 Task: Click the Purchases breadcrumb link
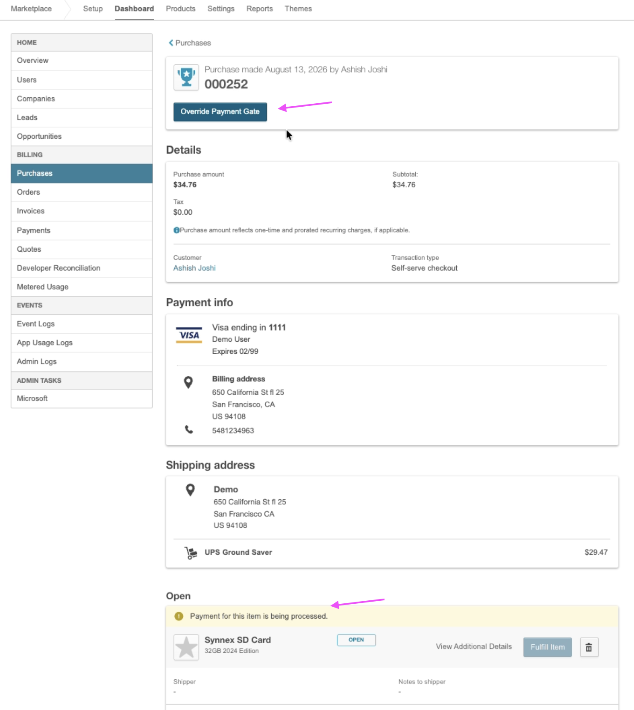tap(193, 43)
